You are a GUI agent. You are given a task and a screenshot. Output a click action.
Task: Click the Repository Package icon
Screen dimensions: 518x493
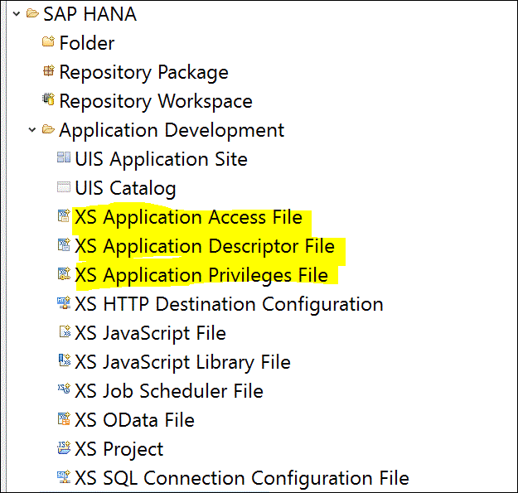pyautogui.click(x=49, y=70)
